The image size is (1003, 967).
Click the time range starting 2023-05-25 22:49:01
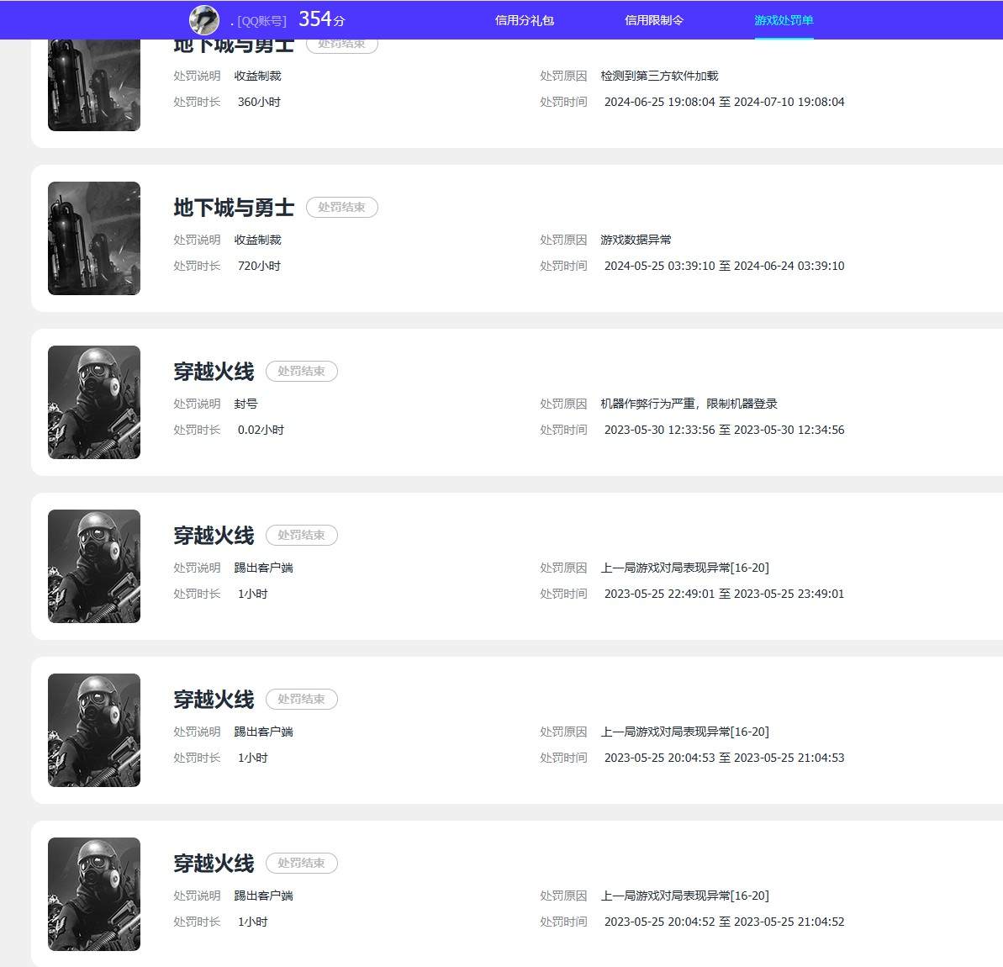(x=724, y=594)
